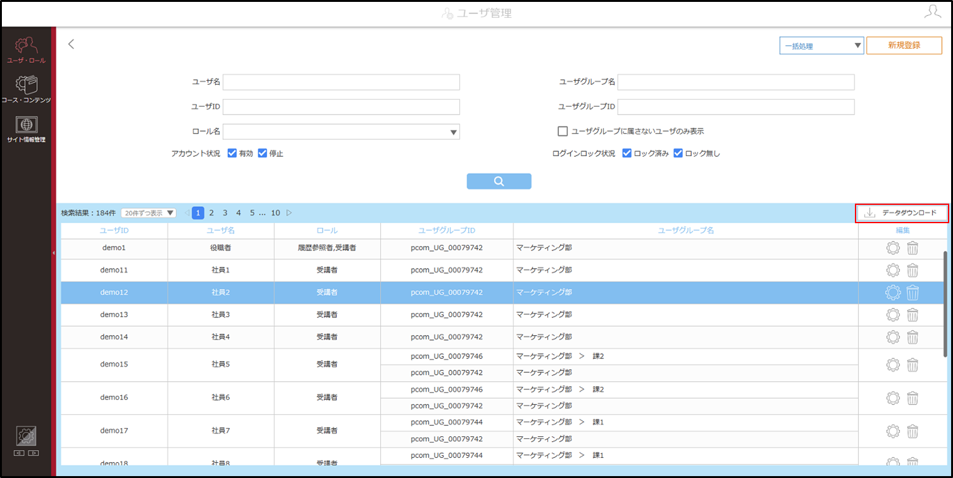Toggle the 停止 account status checkbox

263,153
